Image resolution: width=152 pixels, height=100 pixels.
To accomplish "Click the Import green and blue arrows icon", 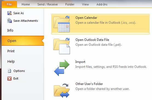I will (62, 68).
